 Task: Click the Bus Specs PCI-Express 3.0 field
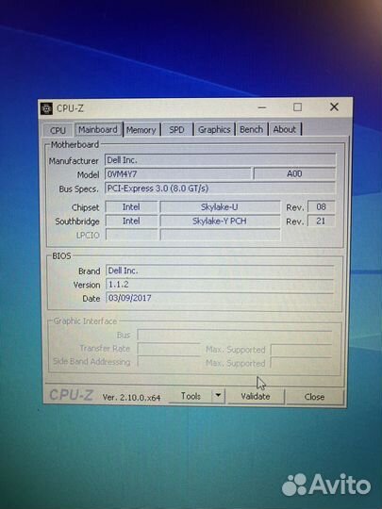pyautogui.click(x=220, y=189)
